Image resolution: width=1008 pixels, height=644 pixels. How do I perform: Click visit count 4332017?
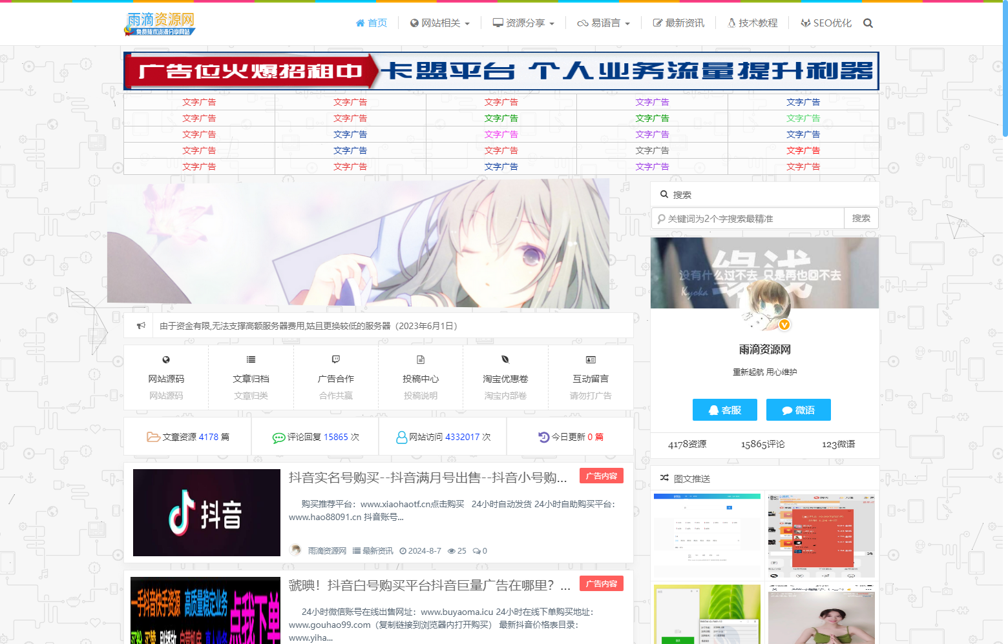pos(463,437)
